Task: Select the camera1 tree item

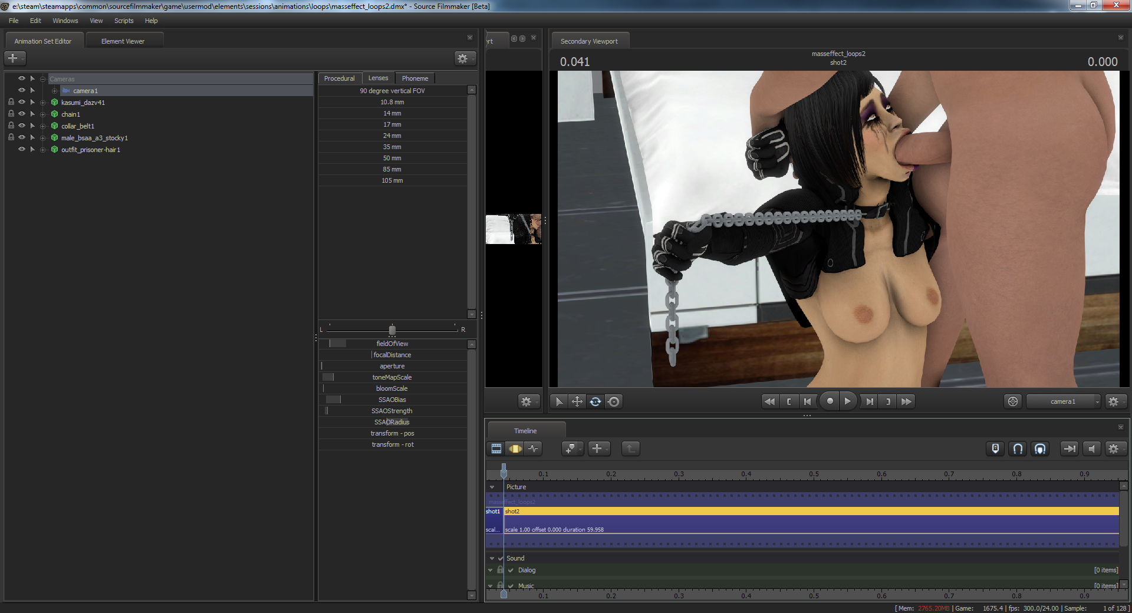Action: point(85,91)
